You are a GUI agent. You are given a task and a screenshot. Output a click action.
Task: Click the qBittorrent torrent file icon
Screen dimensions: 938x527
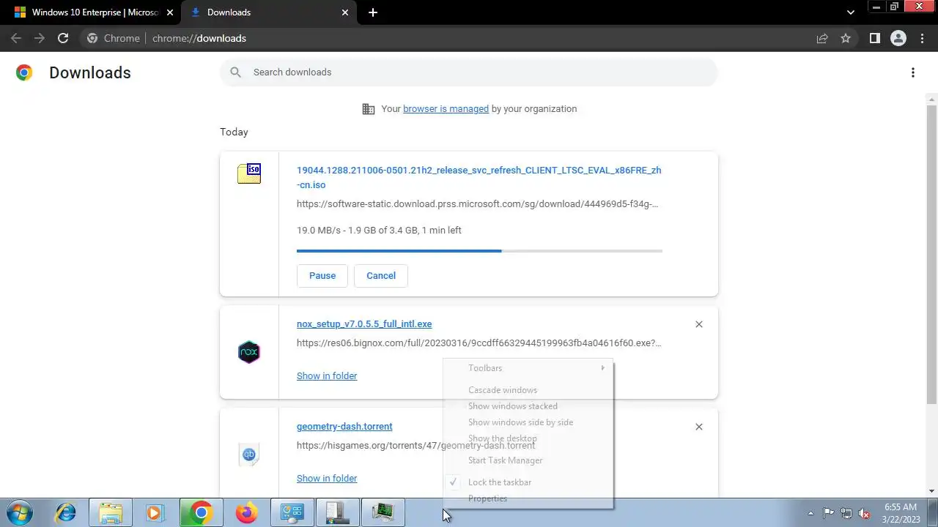[249, 455]
